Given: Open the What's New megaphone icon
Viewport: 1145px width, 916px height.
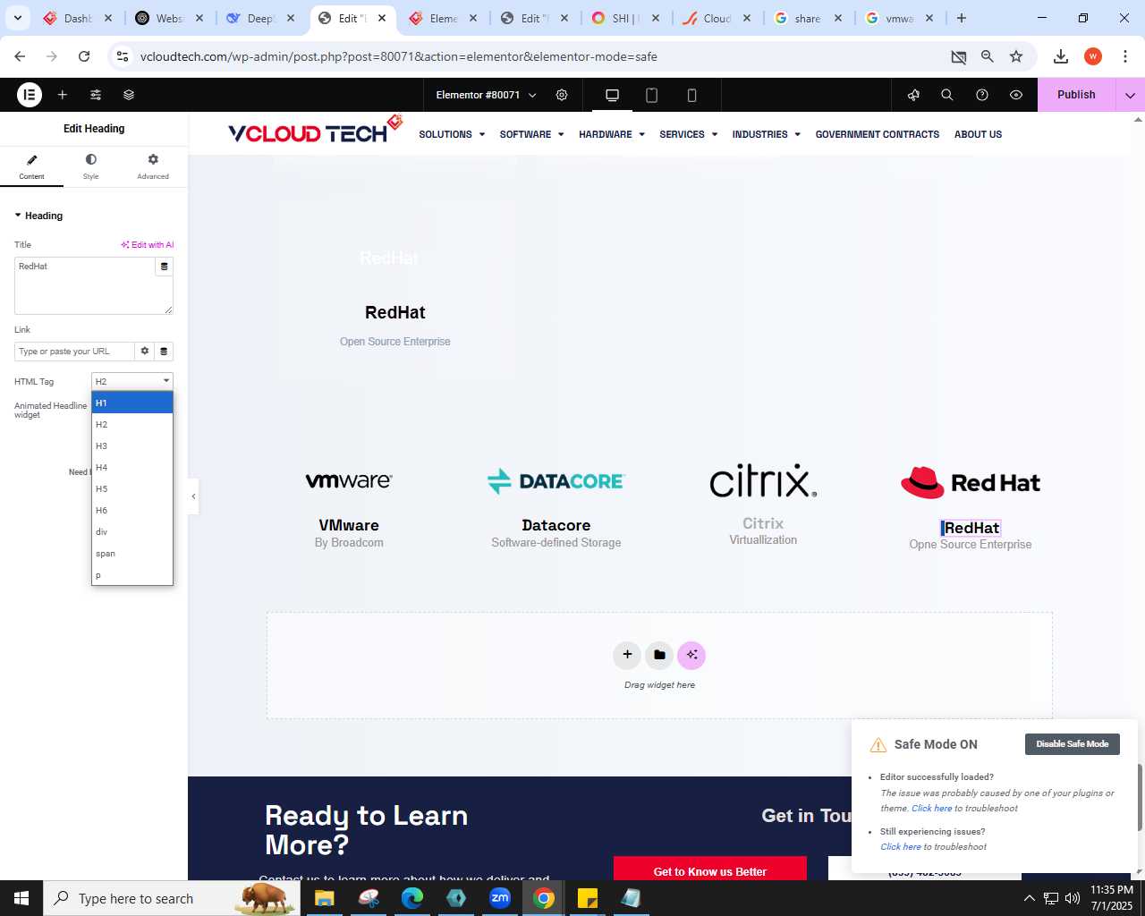Looking at the screenshot, I should coord(913,95).
